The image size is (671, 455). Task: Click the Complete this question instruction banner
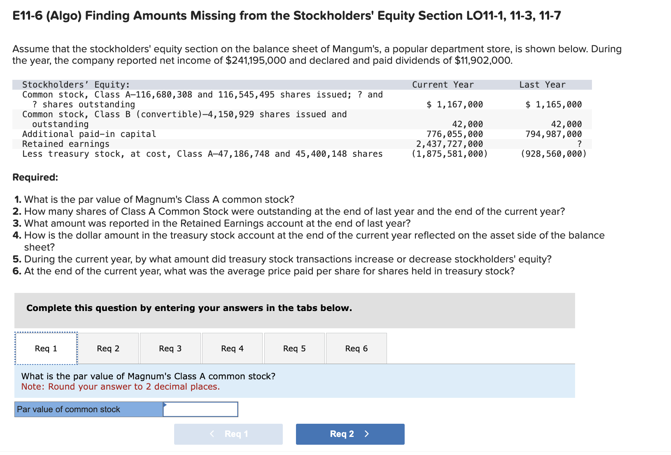[x=189, y=308]
